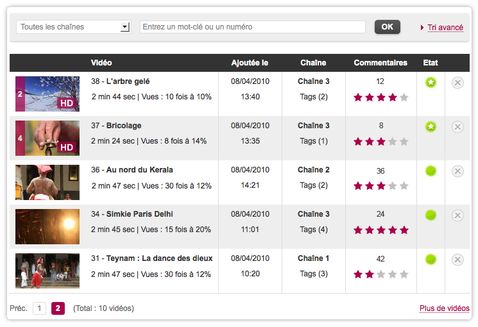Open the Plus de vidéos link

pyautogui.click(x=444, y=308)
